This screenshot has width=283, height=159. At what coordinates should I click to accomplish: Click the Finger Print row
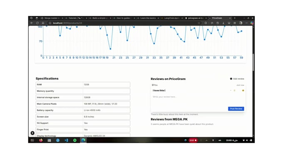point(83,130)
